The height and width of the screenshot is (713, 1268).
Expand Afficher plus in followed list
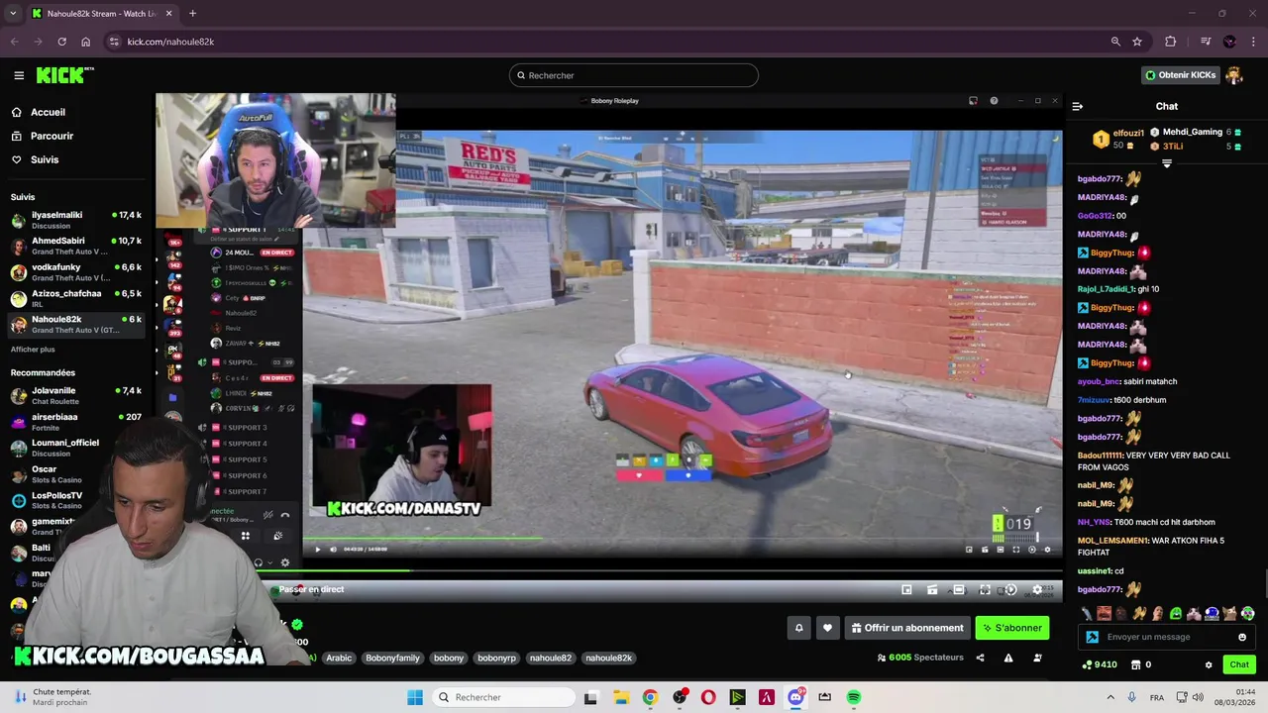tap(33, 350)
